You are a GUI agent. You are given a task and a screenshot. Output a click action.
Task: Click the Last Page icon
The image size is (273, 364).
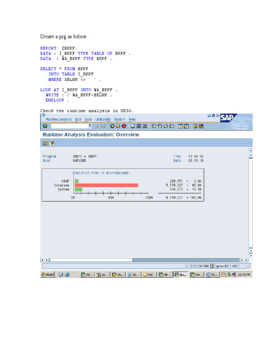point(171,126)
